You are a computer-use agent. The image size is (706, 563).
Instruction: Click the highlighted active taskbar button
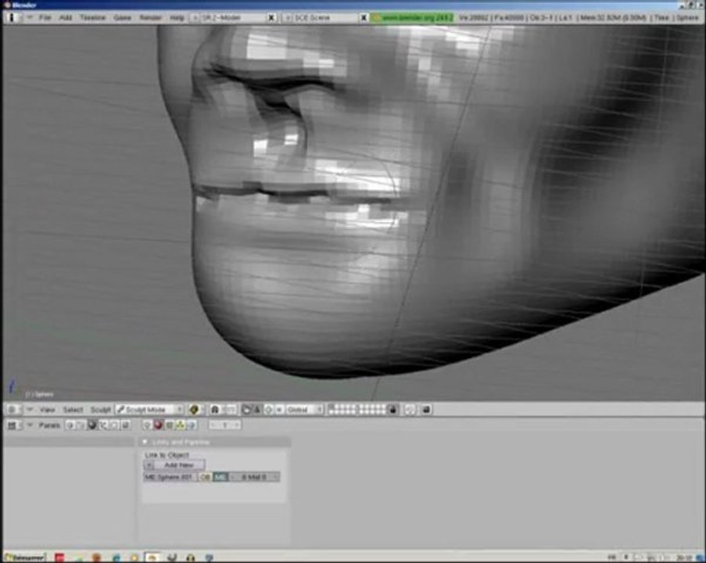tap(152, 558)
